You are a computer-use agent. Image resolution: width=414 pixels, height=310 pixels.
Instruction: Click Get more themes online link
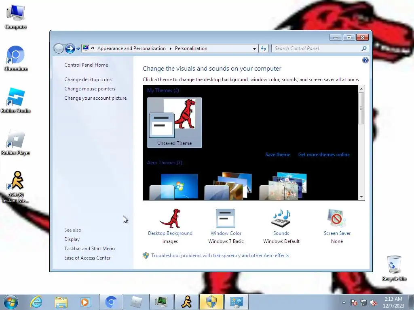point(324,155)
